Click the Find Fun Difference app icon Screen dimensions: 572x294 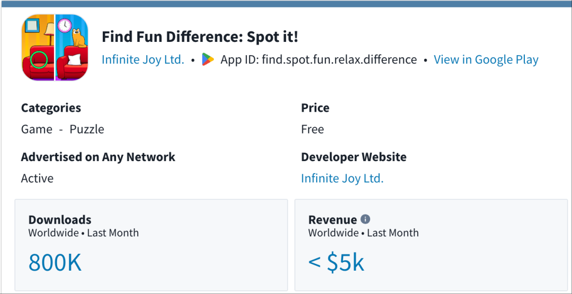click(x=55, y=48)
